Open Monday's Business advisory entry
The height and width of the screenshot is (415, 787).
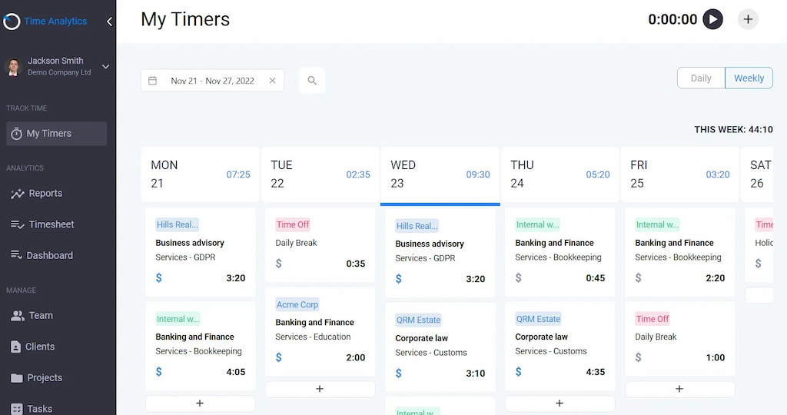coord(201,252)
